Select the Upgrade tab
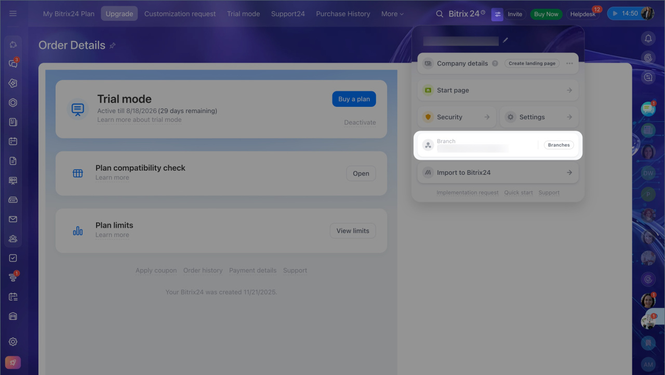Viewport: 665px width, 375px height. coord(119,14)
